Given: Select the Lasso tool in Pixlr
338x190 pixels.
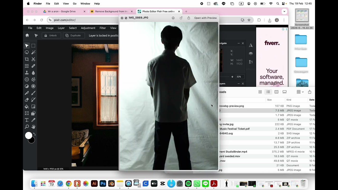Looking at the screenshot, I should 27,53.
